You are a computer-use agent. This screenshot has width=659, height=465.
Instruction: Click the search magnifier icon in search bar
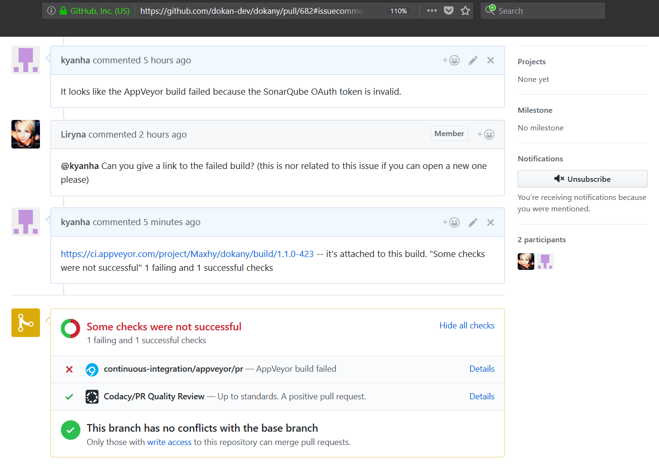(x=490, y=10)
